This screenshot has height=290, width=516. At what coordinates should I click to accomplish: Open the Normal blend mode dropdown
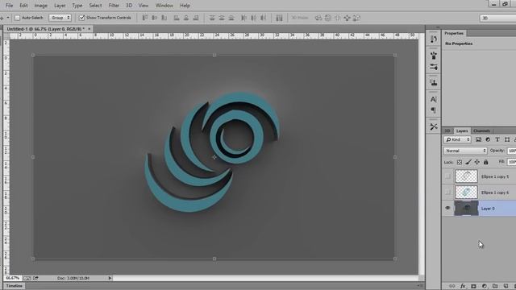pos(465,151)
